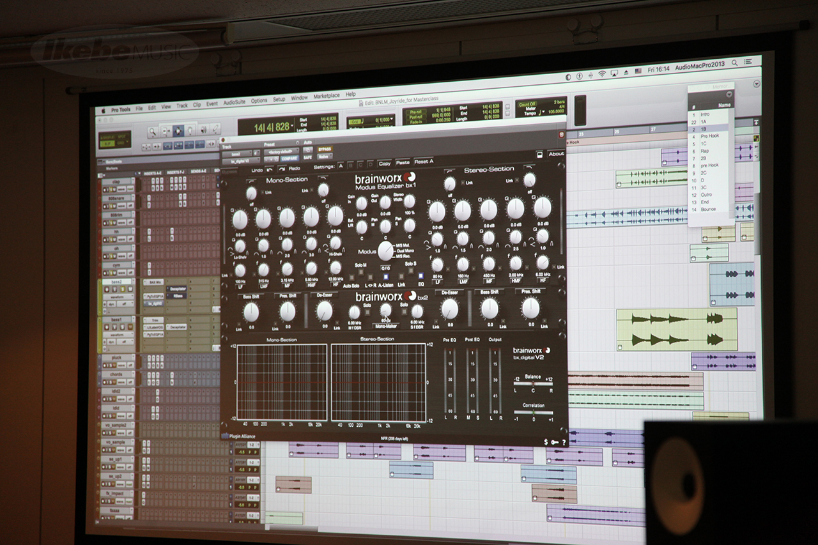
Task: Click the dollar sign icon in plugin footer
Action: coord(545,441)
